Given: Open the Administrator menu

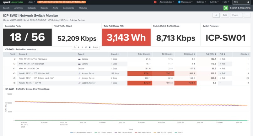Looking at the screenshot, I should pos(167,2).
